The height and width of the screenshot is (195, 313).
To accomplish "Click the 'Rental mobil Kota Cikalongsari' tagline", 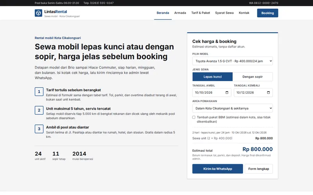I will coord(58,38).
